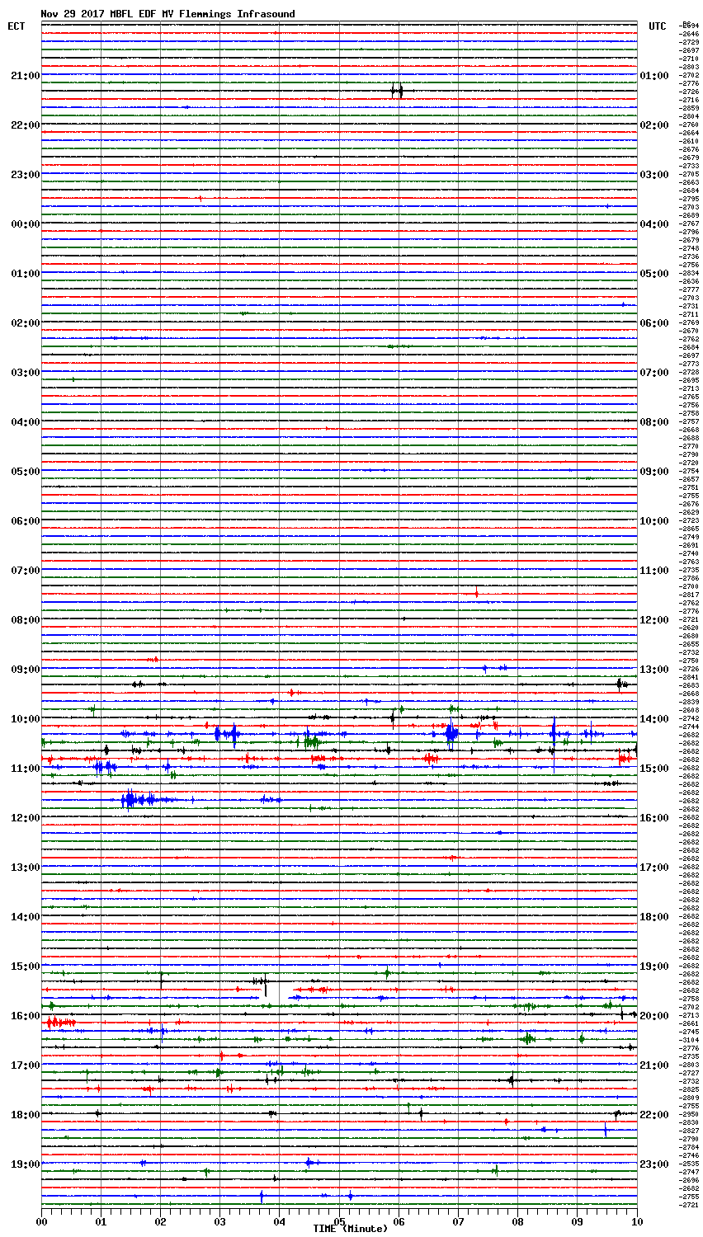Click the 10 minute tick label
This screenshot has width=703, height=1237.
pyautogui.click(x=636, y=1221)
